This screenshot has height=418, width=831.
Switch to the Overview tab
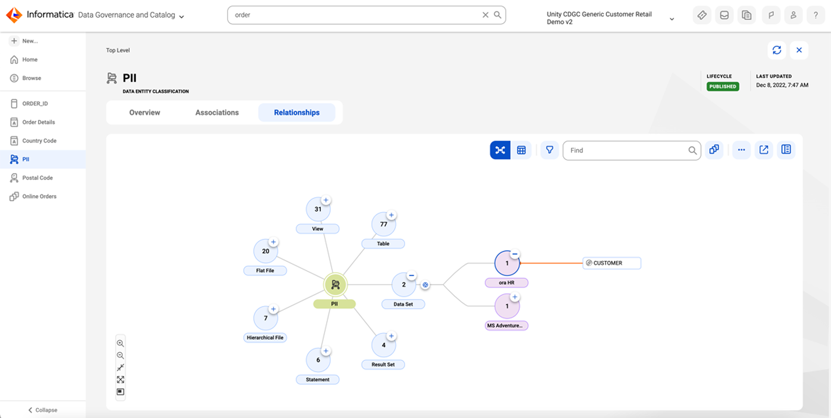[x=145, y=113]
